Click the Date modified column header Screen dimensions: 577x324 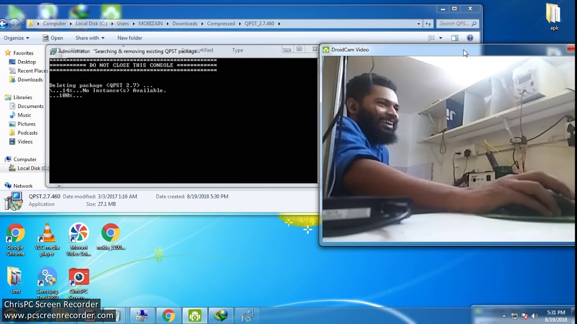197,50
